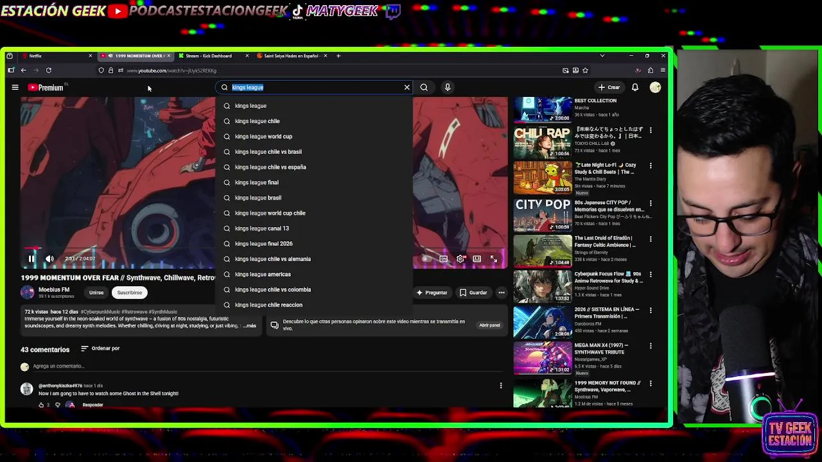Reload the page with refresh icon

48,71
